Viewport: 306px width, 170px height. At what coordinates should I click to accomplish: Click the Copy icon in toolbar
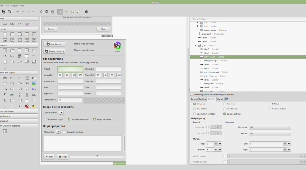[x=46, y=12]
